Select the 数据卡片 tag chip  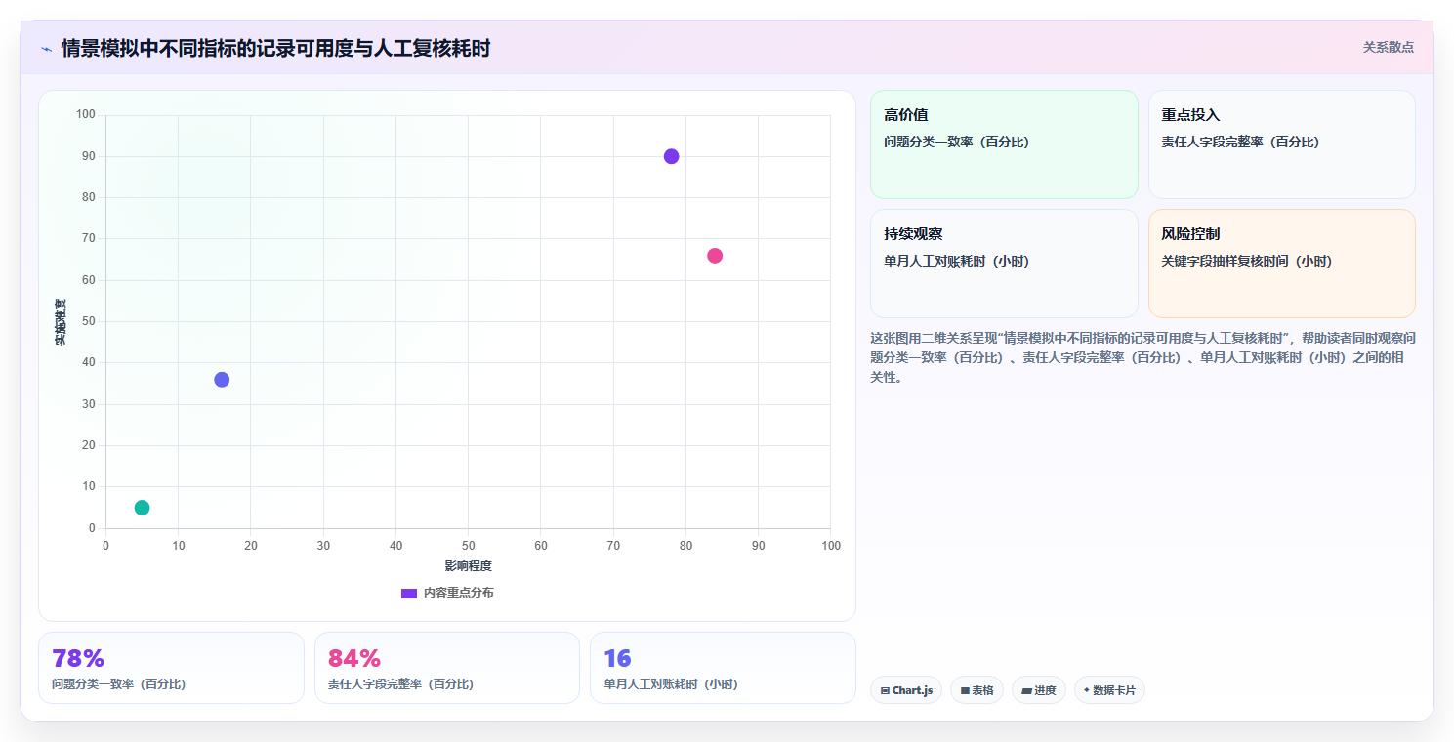tap(1109, 690)
